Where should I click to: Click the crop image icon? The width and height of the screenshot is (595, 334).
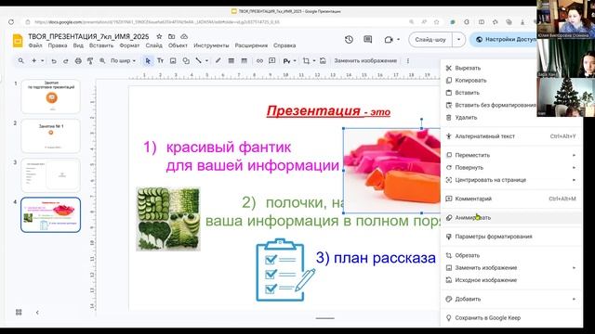[306, 60]
